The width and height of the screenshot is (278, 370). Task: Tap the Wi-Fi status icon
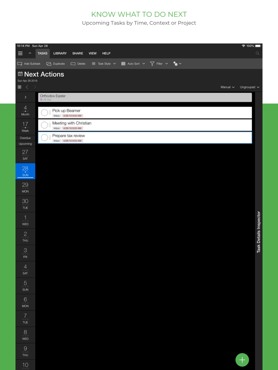click(243, 46)
